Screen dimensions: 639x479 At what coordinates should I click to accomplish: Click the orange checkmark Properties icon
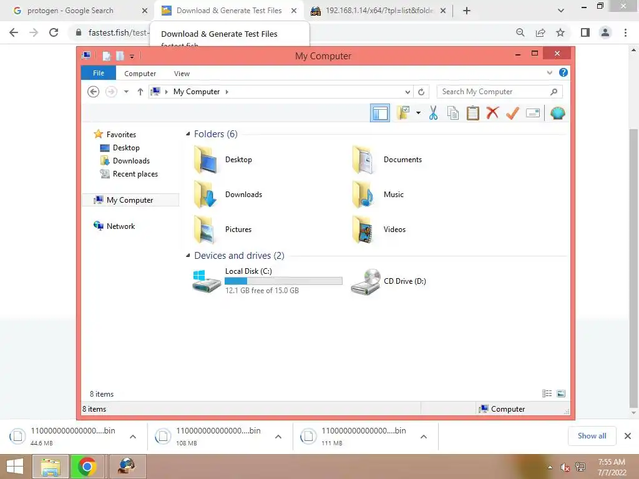(512, 113)
